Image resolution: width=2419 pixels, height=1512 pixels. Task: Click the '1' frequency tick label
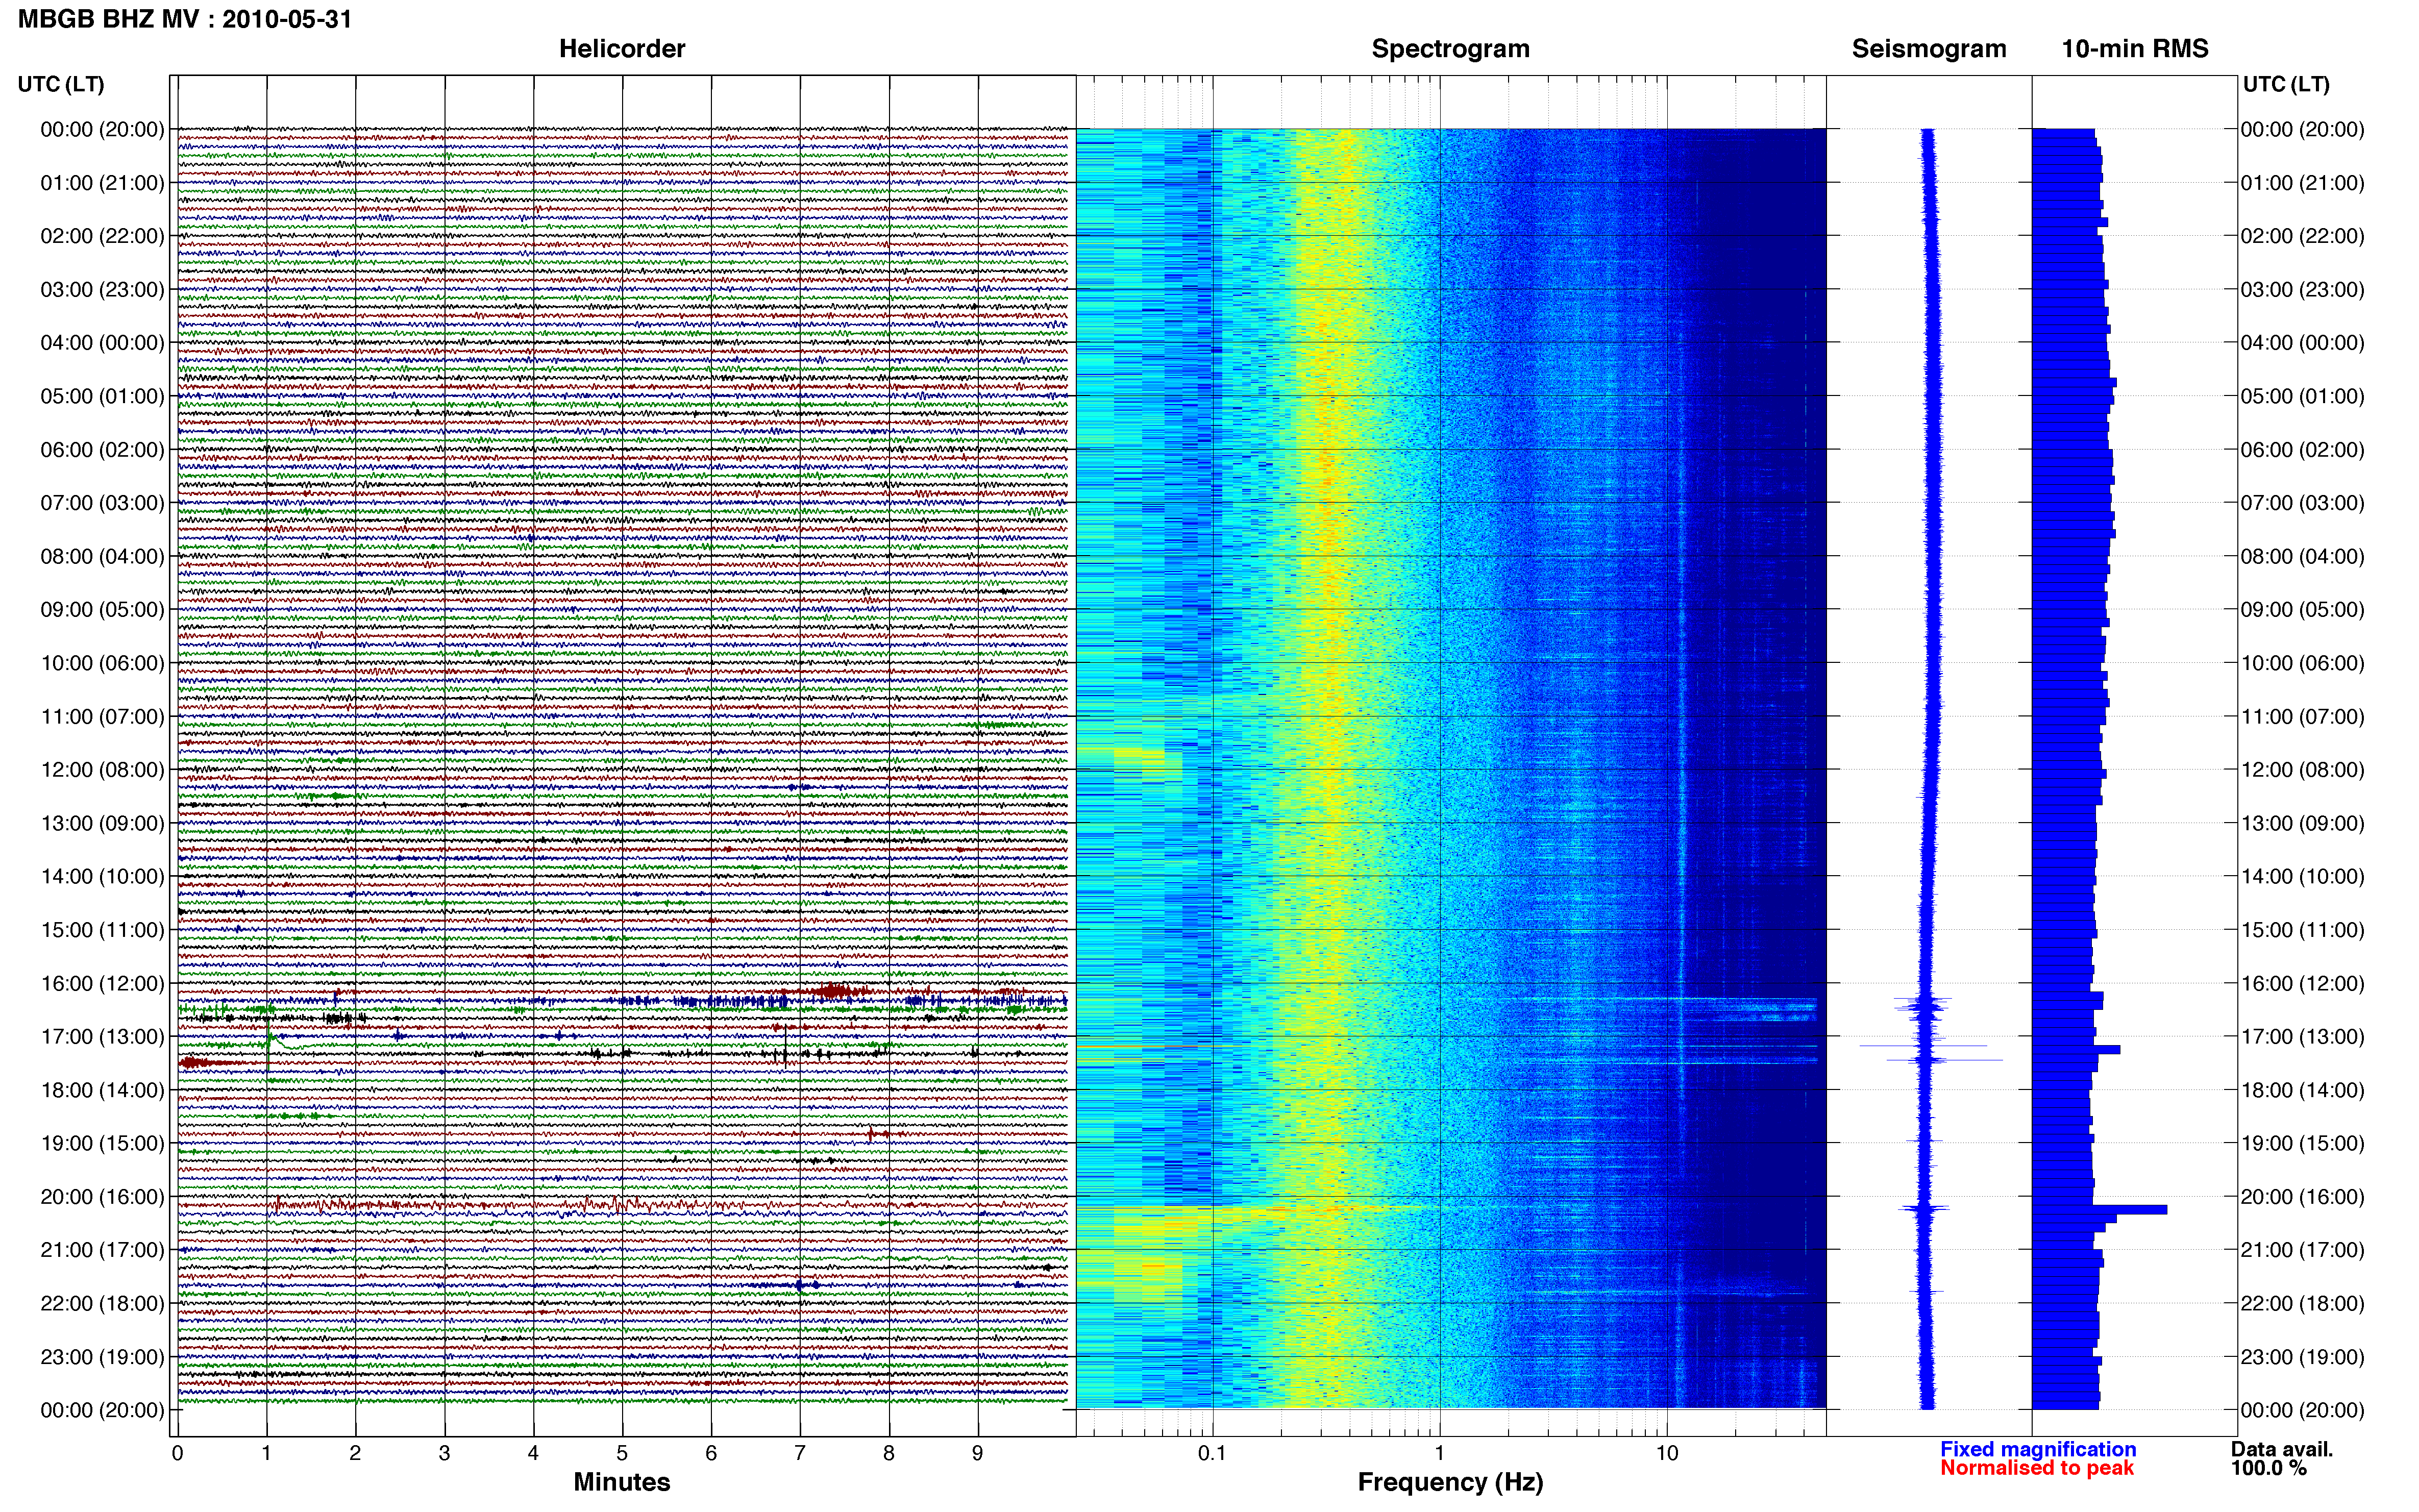pos(1439,1453)
